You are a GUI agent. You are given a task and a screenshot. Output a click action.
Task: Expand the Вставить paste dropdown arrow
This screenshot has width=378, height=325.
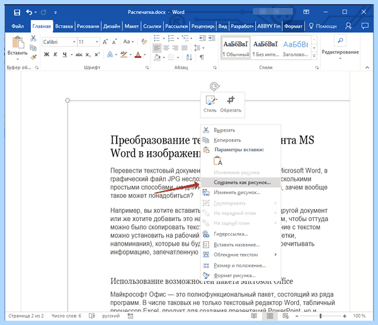[x=18, y=59]
